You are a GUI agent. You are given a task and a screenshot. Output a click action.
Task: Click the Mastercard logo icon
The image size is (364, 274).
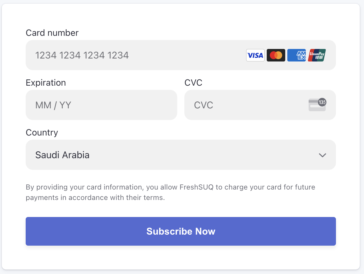[x=276, y=55]
